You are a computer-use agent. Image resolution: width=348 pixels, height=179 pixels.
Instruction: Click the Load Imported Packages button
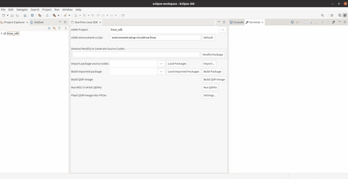tap(183, 71)
